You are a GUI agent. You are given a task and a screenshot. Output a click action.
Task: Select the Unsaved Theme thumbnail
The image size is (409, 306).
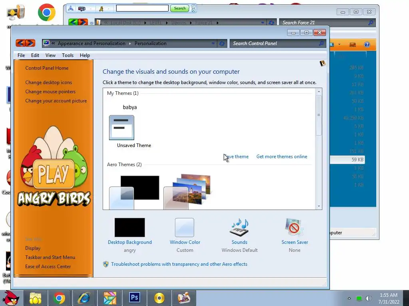pos(121,128)
